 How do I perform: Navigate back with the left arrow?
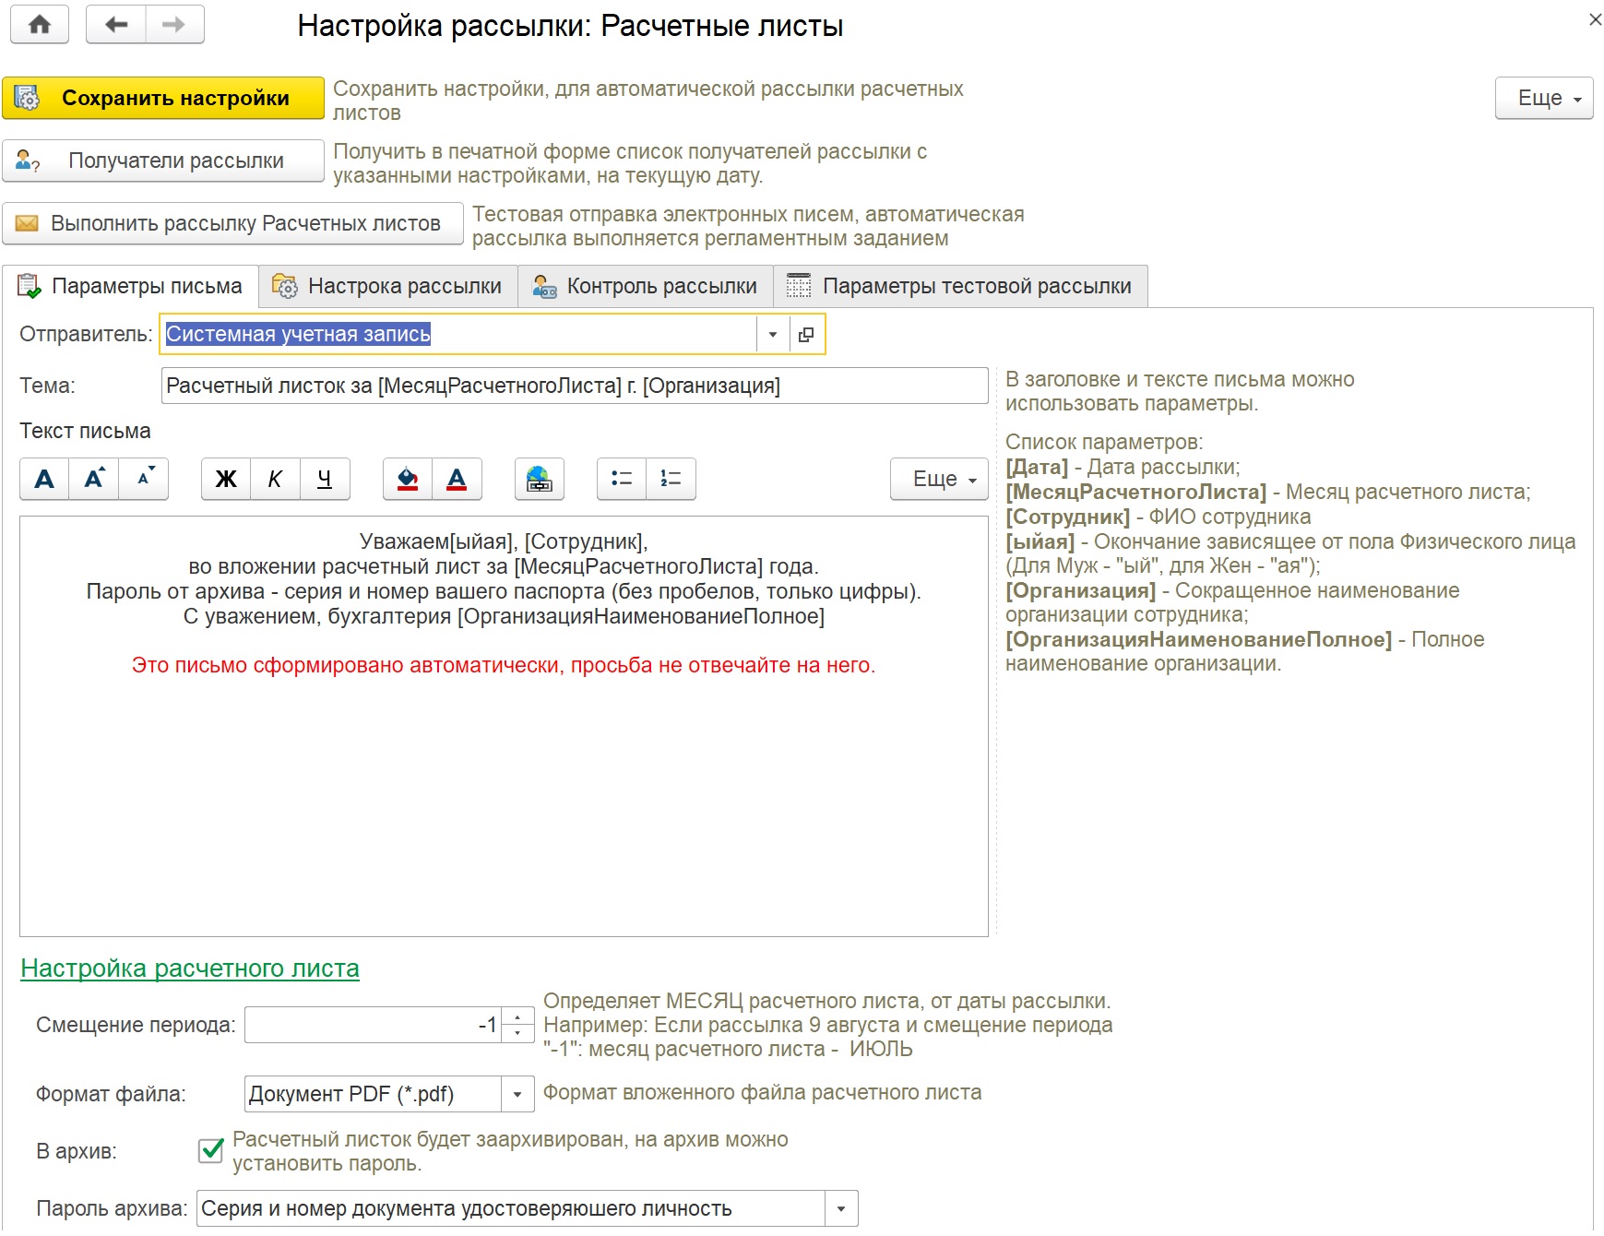(115, 25)
